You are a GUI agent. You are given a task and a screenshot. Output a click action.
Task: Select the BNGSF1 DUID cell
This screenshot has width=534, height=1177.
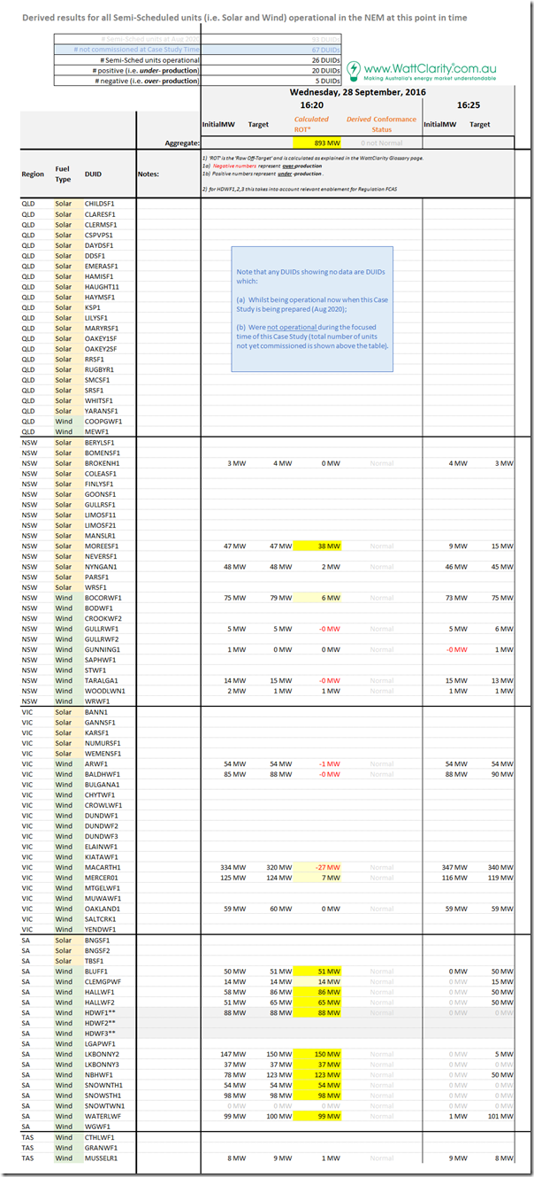(x=97, y=940)
